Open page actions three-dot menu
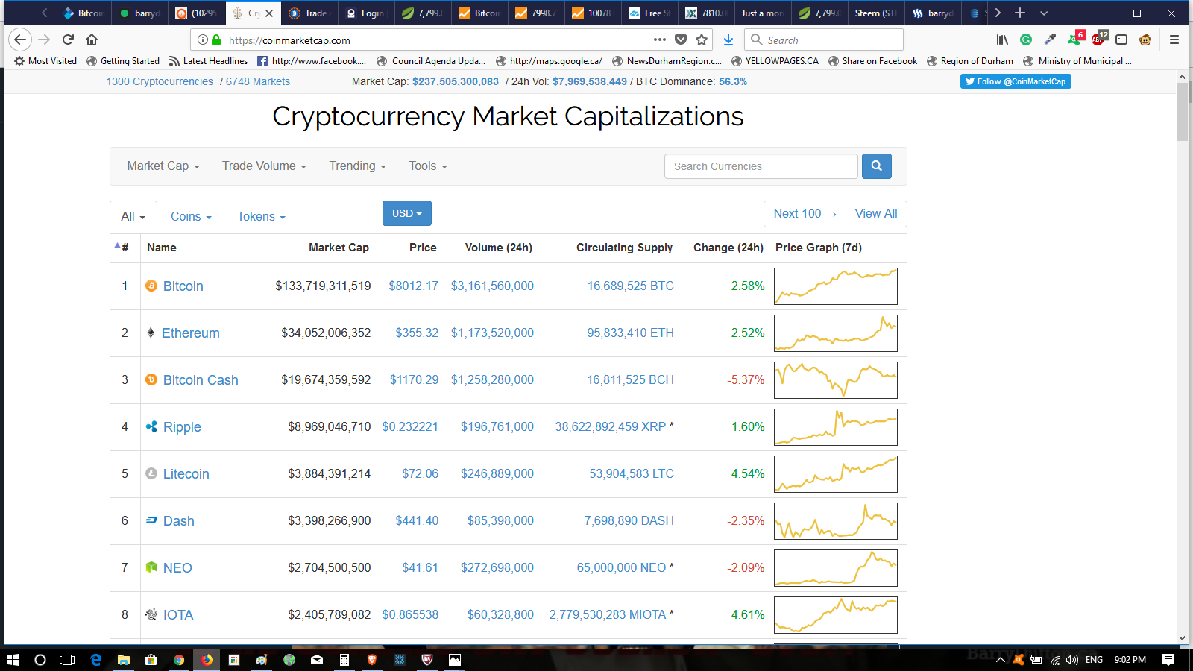The height and width of the screenshot is (671, 1193). coord(660,40)
